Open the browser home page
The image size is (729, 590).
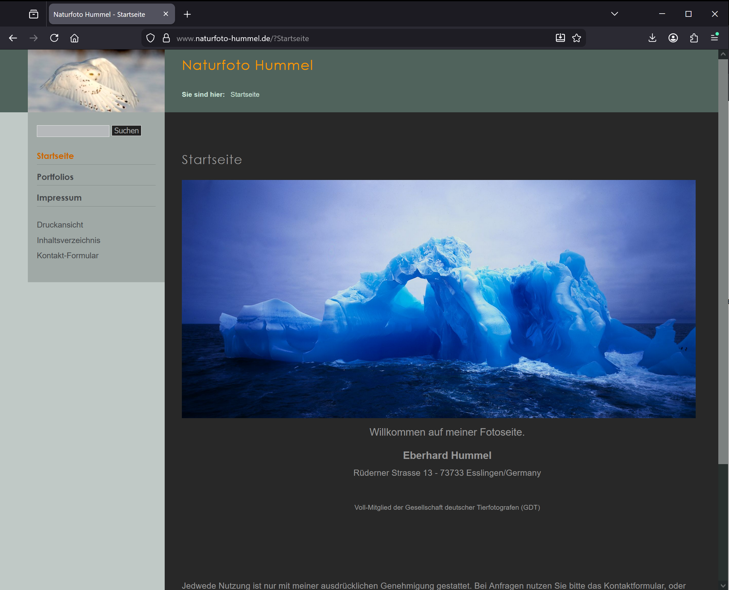(x=74, y=38)
